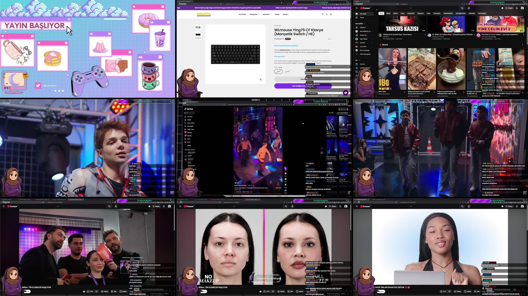Start YouTube voice search with the microphone icon

tap(469, 8)
